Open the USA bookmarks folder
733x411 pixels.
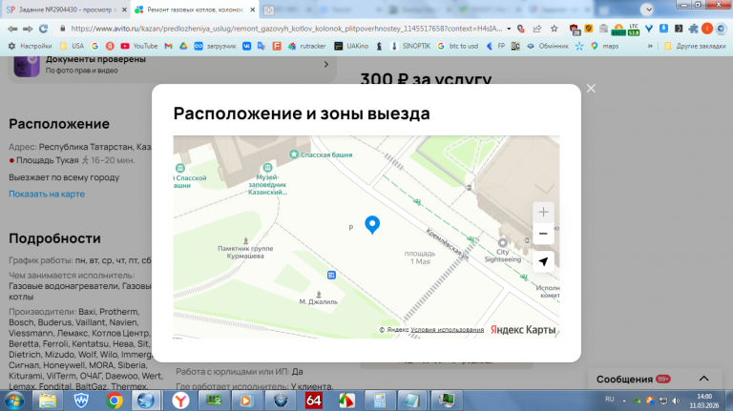(72, 46)
